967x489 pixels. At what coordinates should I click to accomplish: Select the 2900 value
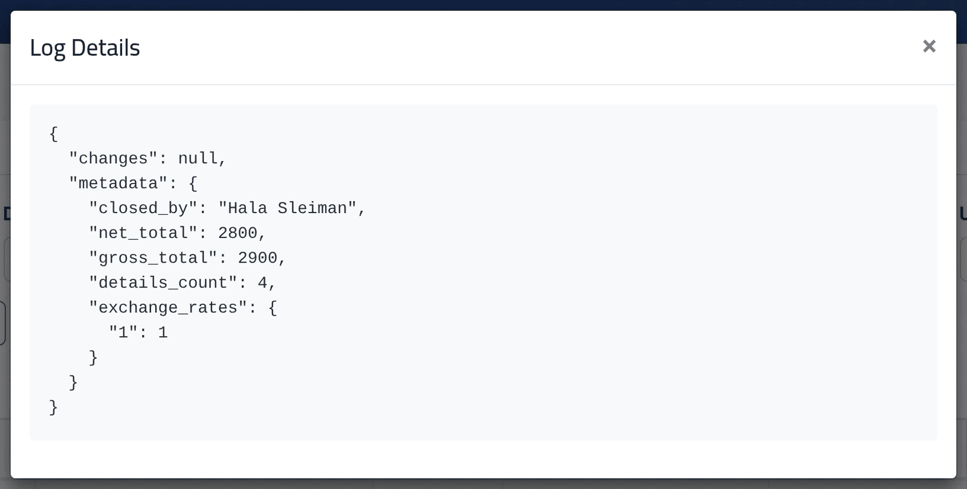pos(257,258)
